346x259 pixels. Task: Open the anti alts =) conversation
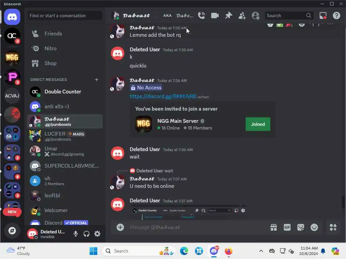65,107
